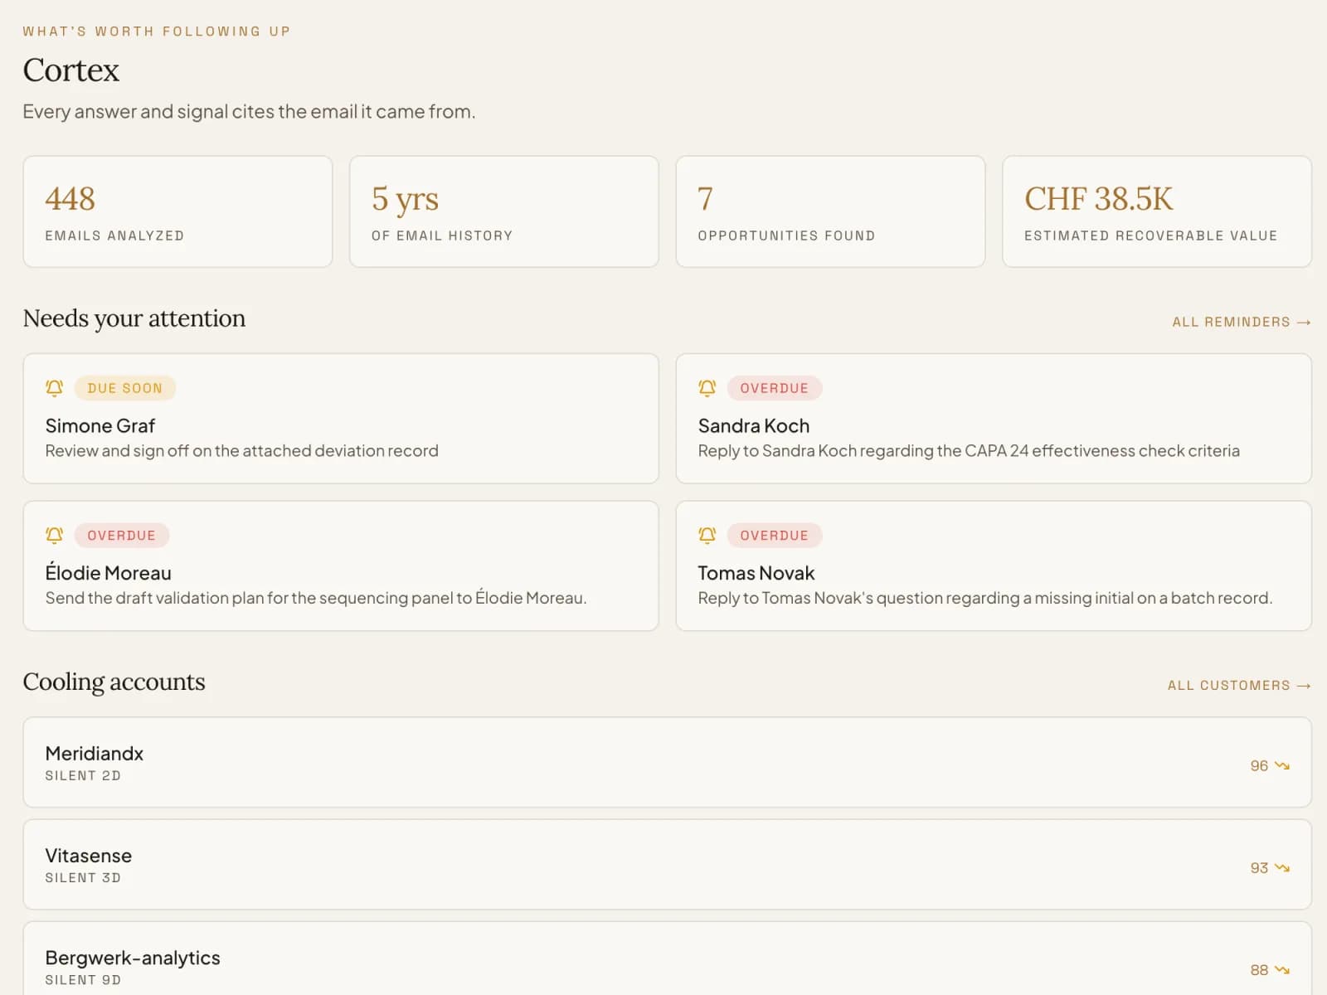Click the downward trend icon beside Vitasense score
Screen dimensions: 1327x995
1282,867
